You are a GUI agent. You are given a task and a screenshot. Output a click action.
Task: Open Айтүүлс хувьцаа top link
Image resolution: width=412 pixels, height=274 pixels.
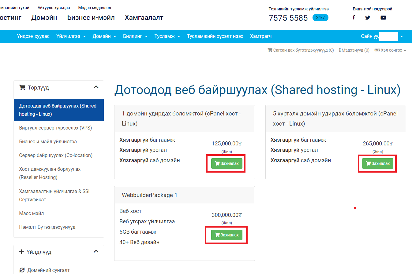coord(54,8)
